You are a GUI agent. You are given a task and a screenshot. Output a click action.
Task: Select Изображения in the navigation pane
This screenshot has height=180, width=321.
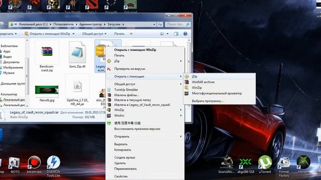point(13,67)
